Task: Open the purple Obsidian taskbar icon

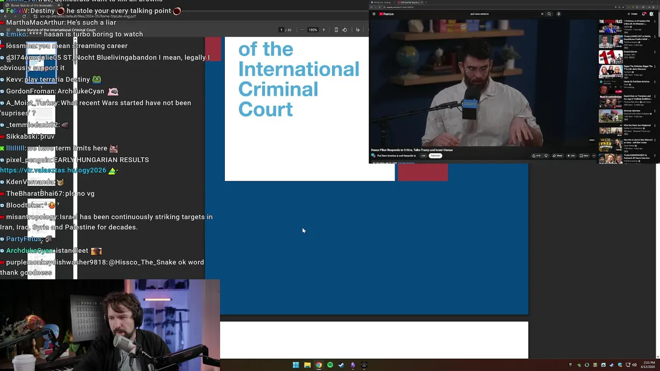Action: pyautogui.click(x=353, y=365)
